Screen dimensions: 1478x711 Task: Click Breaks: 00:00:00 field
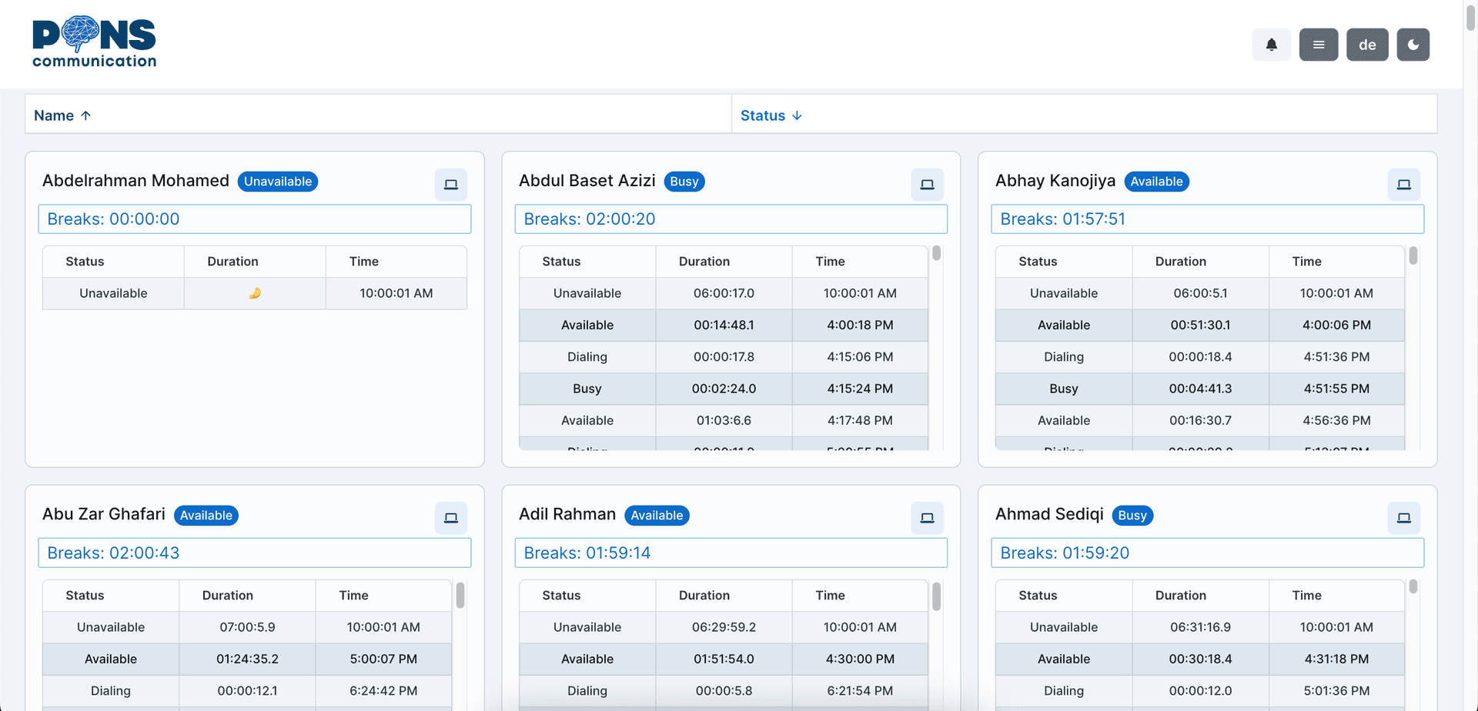[x=255, y=219]
